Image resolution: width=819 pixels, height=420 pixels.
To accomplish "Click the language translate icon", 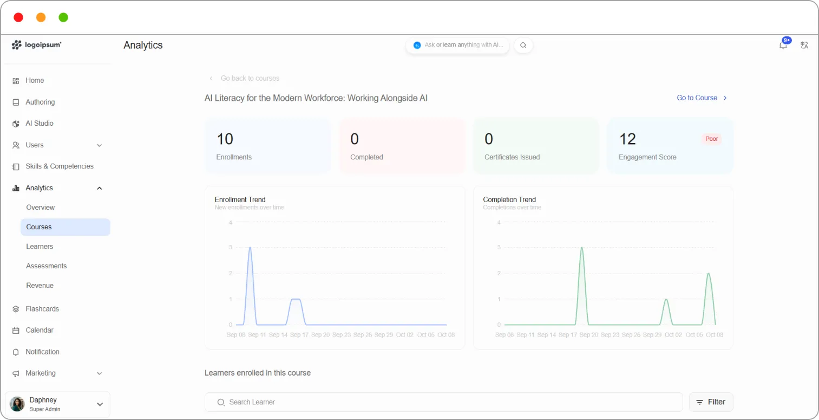I will tap(804, 45).
